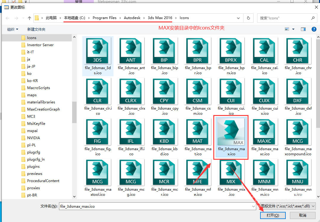Screen dimensions: 320x222
Task: Select the MAXC file icon
Action: pos(264,132)
